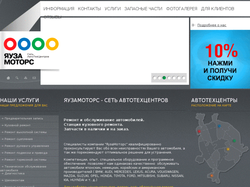
Task: Show the sixth slide via slider dot
Action: click(x=179, y=78)
